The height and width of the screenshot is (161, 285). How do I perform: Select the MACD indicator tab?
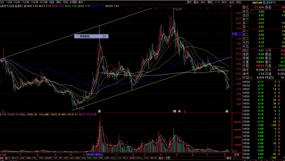click(x=15, y=158)
